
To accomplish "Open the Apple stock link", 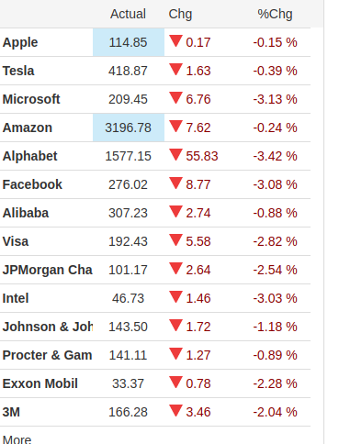I will pos(20,42).
